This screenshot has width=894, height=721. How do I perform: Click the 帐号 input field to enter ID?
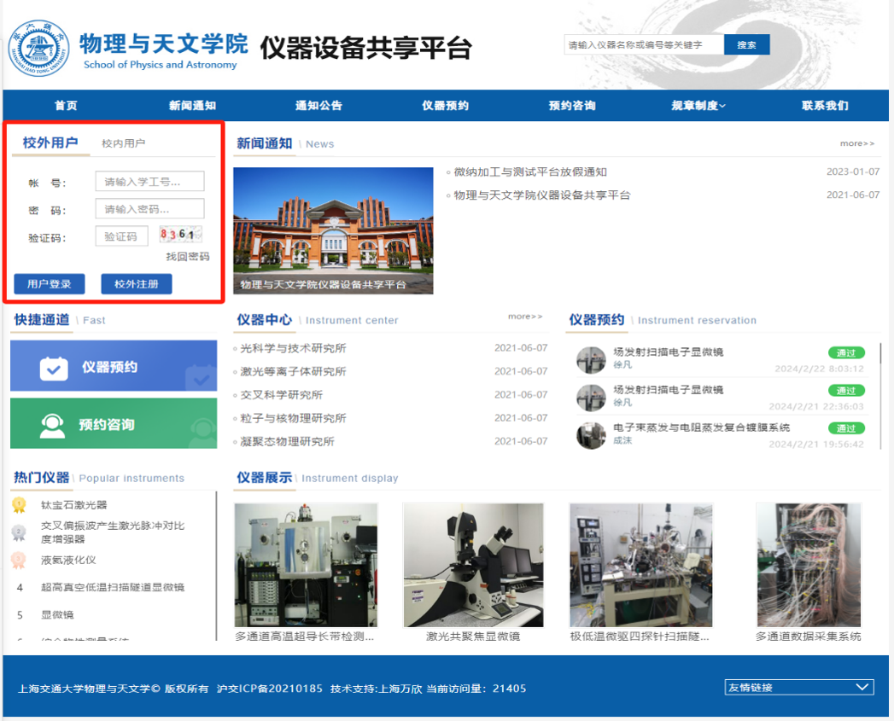point(150,181)
